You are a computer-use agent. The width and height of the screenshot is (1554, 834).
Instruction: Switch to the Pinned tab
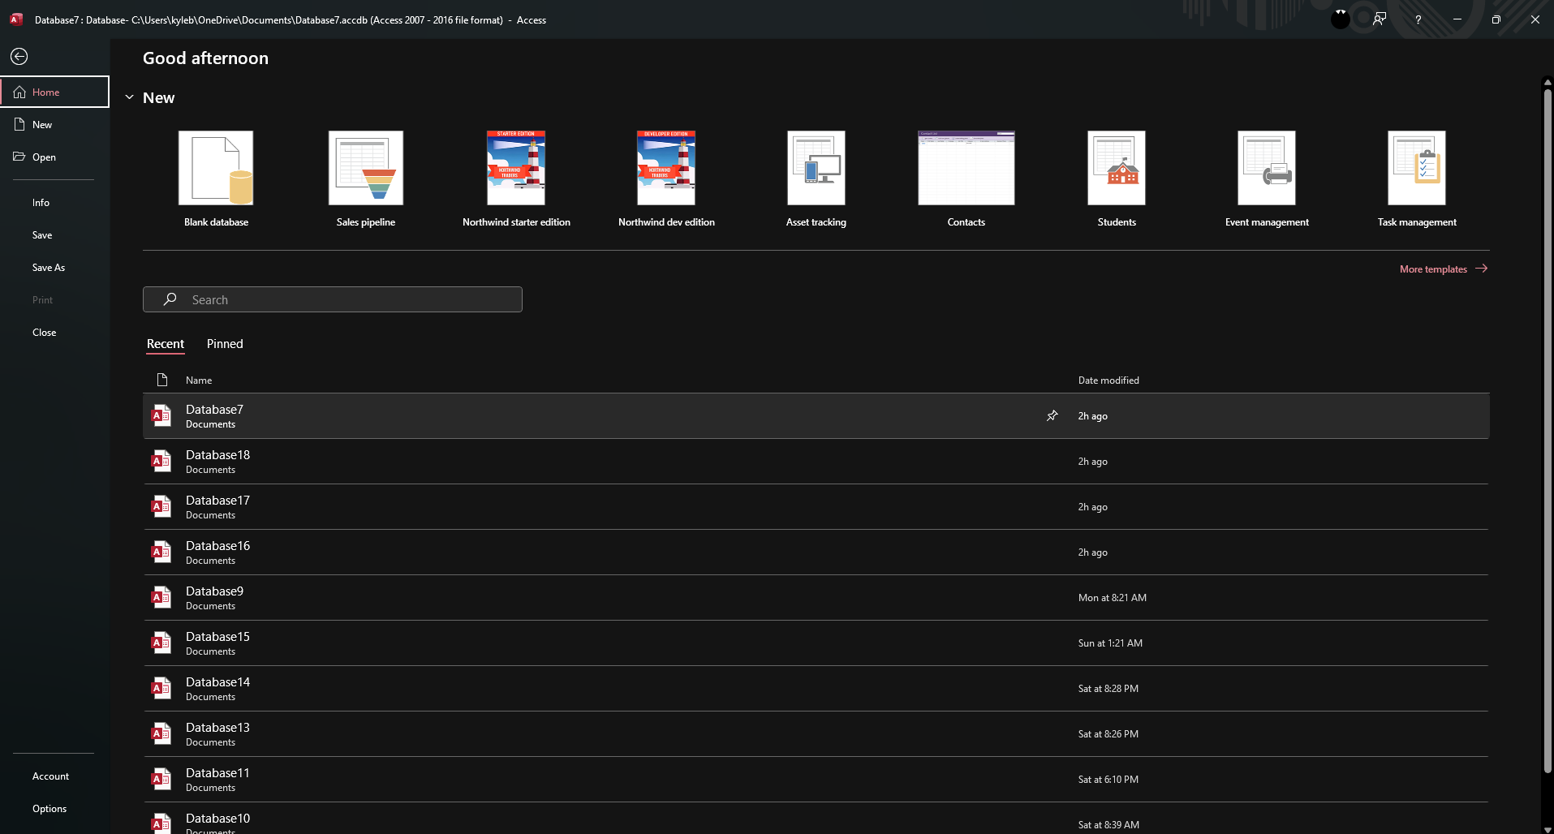(225, 344)
